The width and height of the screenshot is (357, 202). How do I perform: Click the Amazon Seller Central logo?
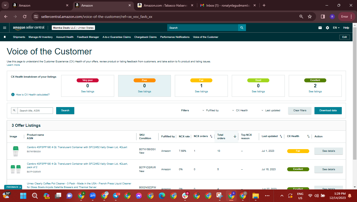point(29,28)
